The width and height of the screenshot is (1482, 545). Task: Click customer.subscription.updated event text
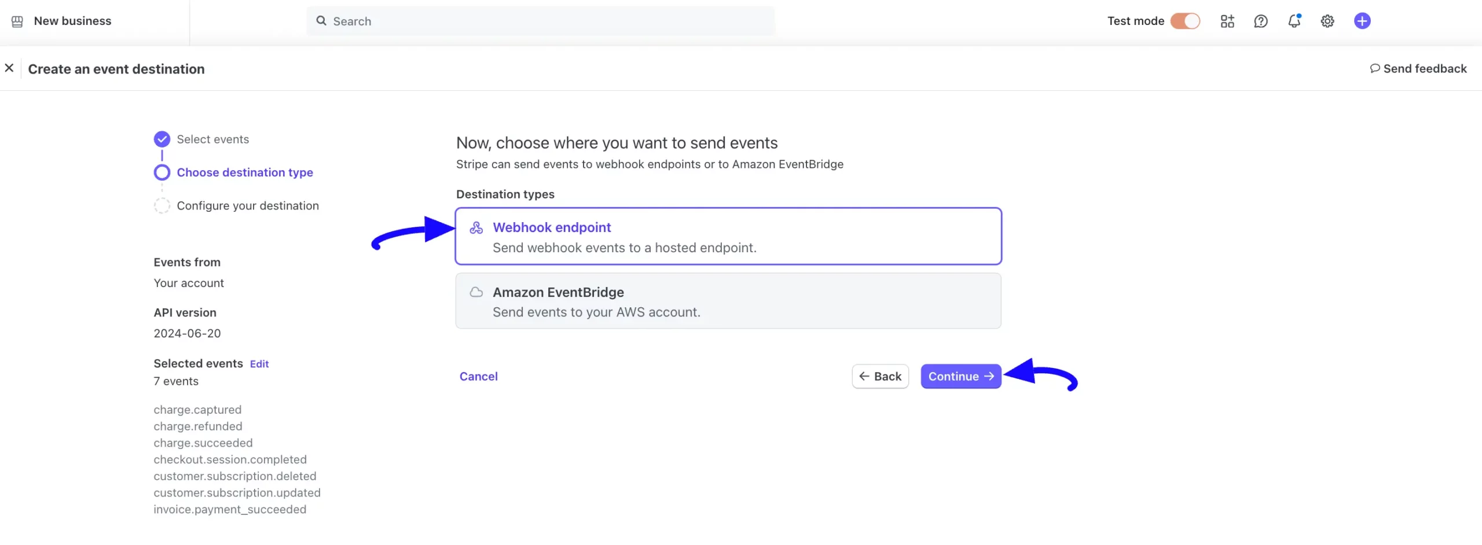click(x=237, y=493)
